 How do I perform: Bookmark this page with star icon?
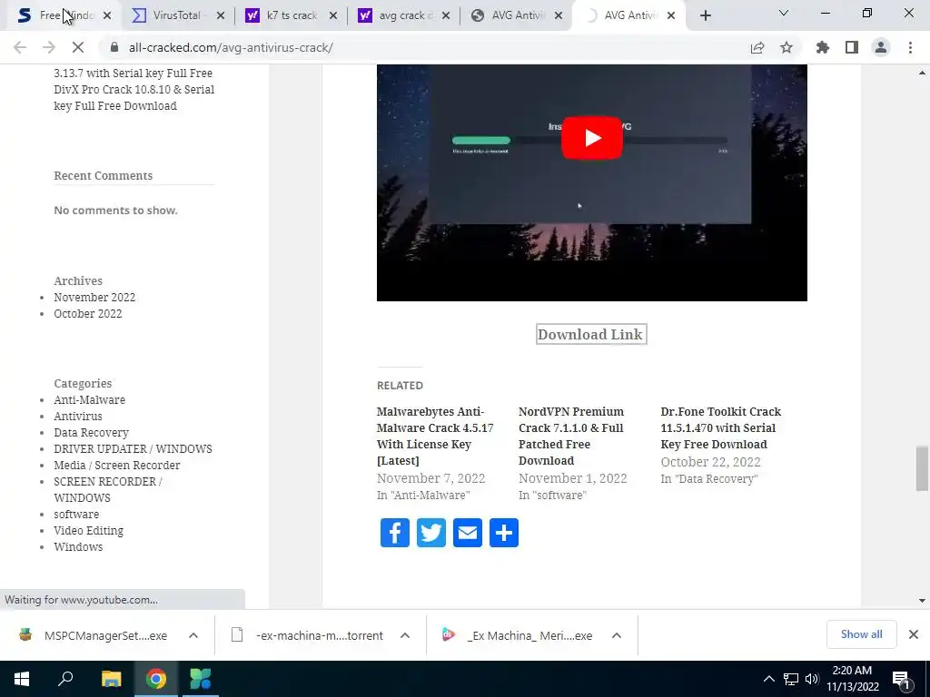point(787,47)
